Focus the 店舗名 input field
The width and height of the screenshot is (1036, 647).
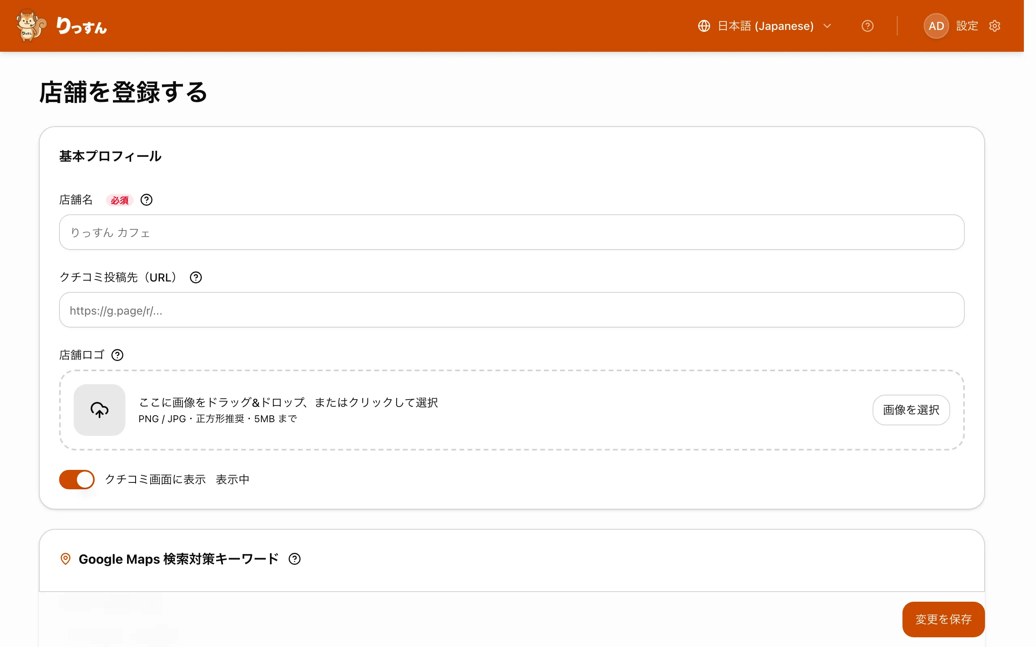pyautogui.click(x=512, y=233)
